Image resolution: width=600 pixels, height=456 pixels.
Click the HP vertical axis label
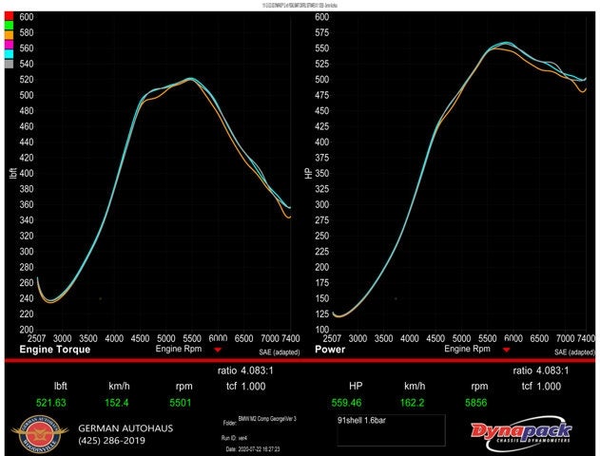pos(307,173)
